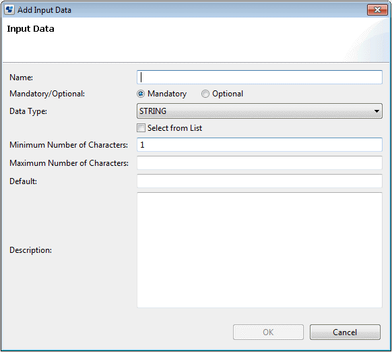Confirm with the OK button
Viewport: 392px width, 352px height.
click(x=268, y=332)
